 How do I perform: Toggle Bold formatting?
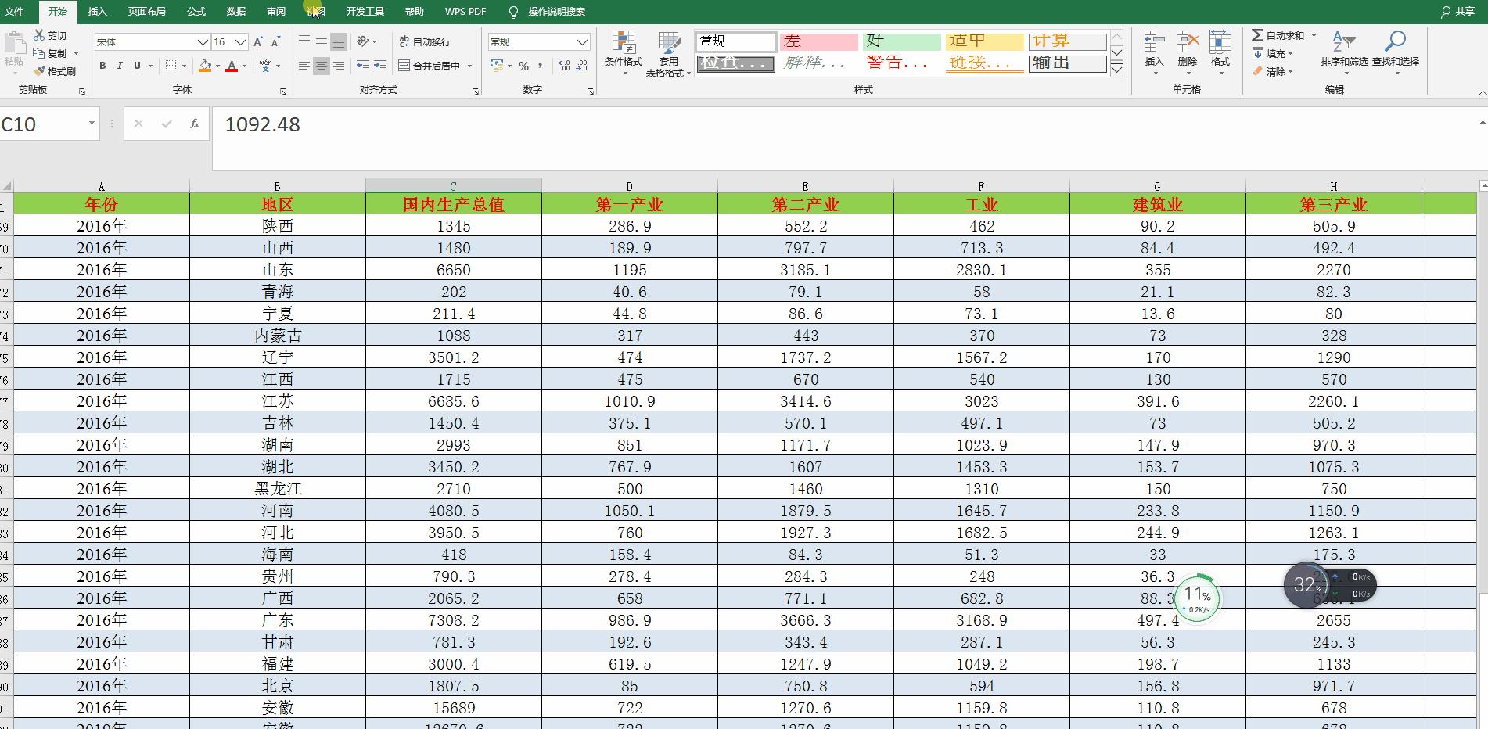tap(102, 66)
